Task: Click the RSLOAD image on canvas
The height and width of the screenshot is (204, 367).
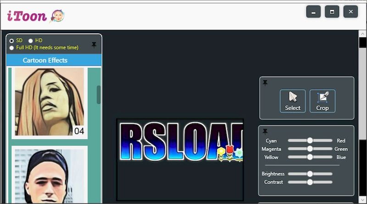Action: click(180, 160)
